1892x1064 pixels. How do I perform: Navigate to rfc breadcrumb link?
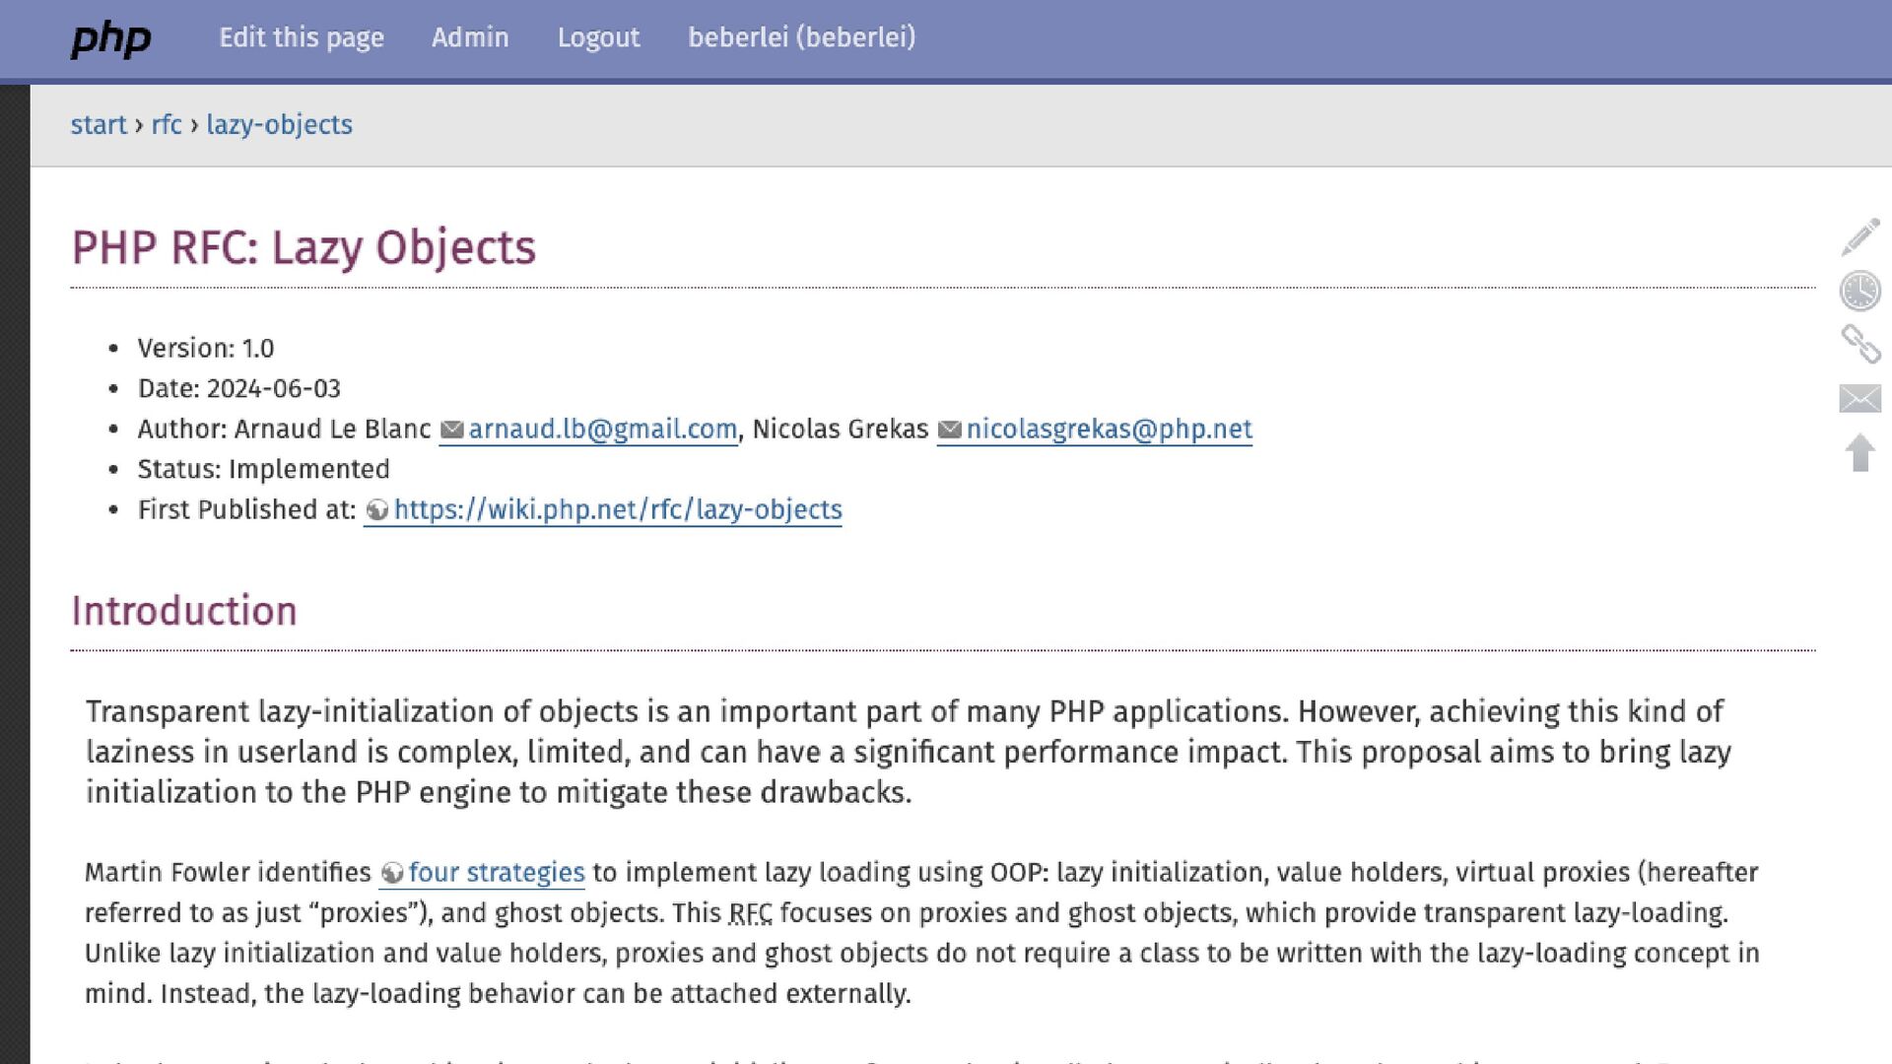click(x=167, y=125)
